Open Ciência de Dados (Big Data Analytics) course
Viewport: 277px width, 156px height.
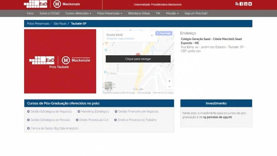pos(55,128)
